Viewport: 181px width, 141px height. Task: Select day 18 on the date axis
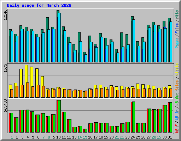(101, 137)
